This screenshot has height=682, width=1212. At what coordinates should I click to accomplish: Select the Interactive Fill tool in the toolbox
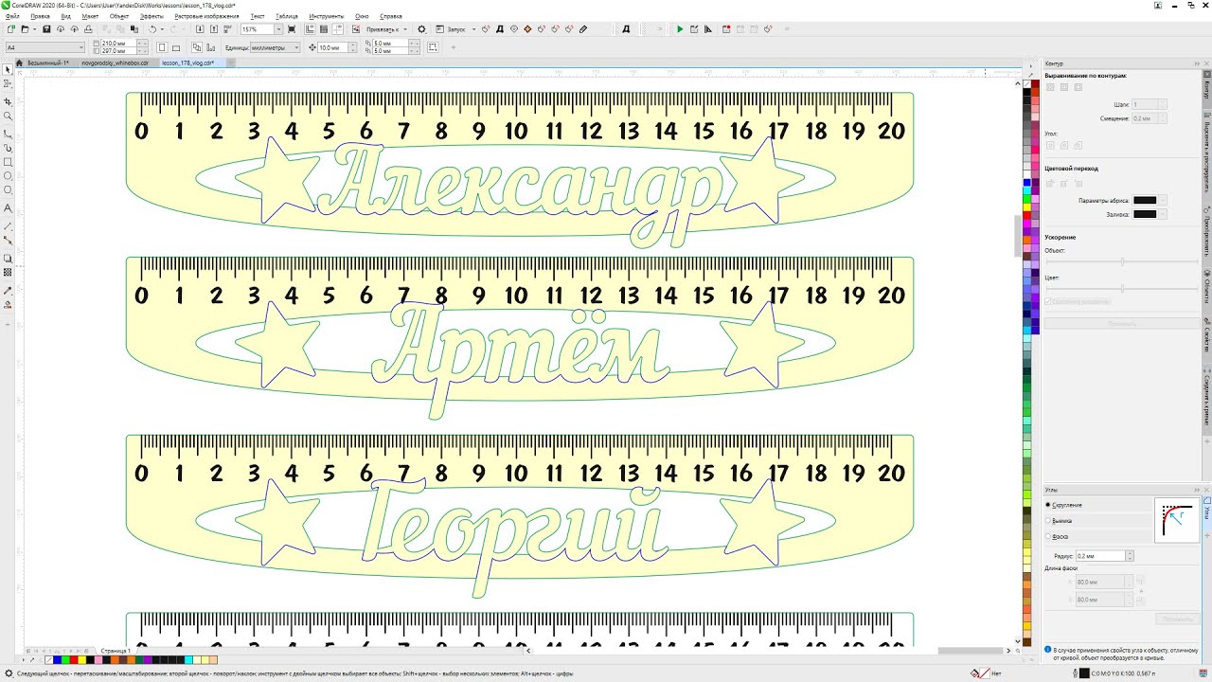[8, 304]
